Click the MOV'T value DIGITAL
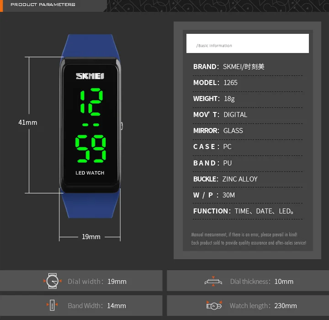This screenshot has height=320, width=329. click(x=235, y=115)
